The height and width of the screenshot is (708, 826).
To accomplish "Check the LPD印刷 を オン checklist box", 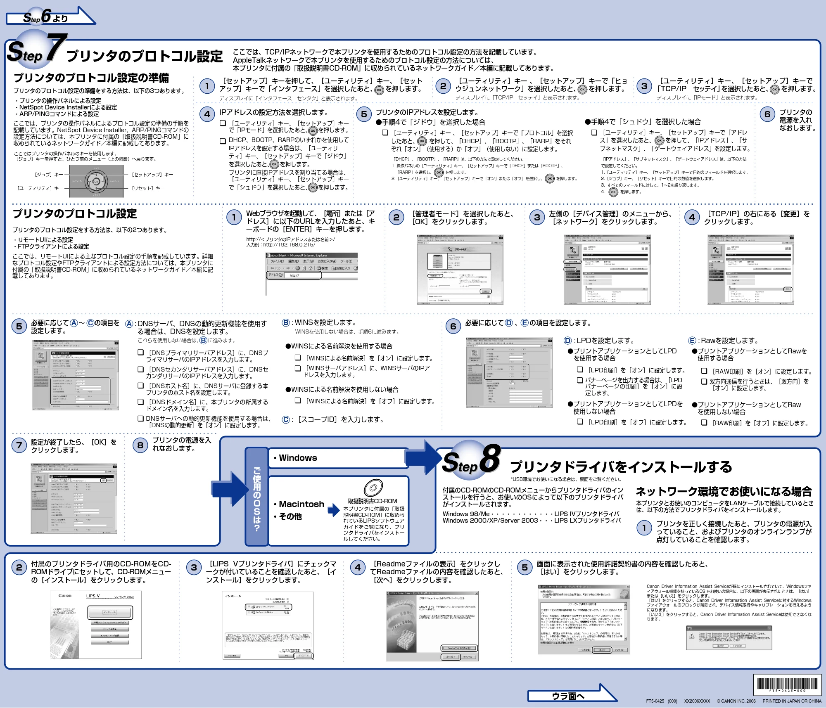I will 580,369.
